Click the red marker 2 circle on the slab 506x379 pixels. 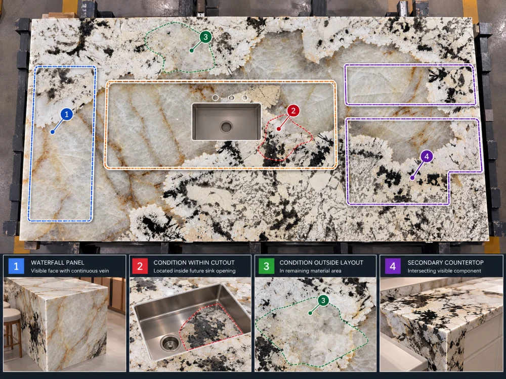point(293,111)
